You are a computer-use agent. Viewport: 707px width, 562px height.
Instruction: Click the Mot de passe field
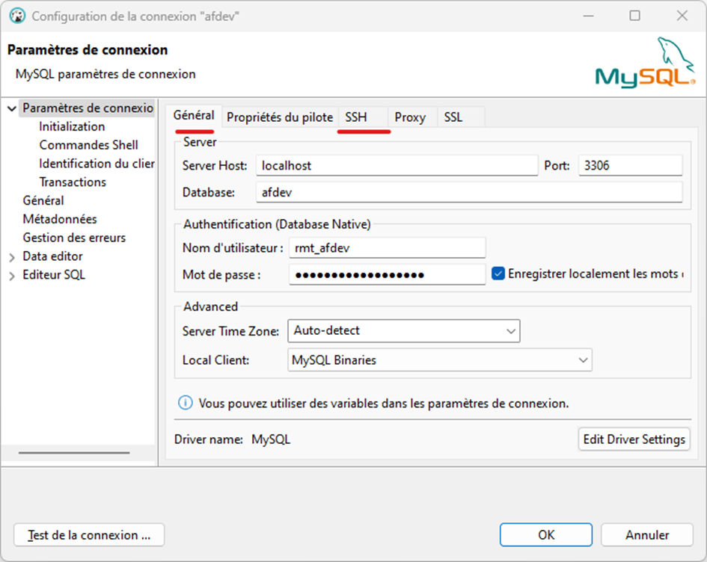(387, 275)
